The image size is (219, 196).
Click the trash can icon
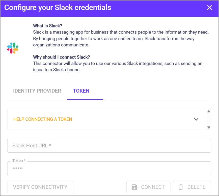(180, 187)
